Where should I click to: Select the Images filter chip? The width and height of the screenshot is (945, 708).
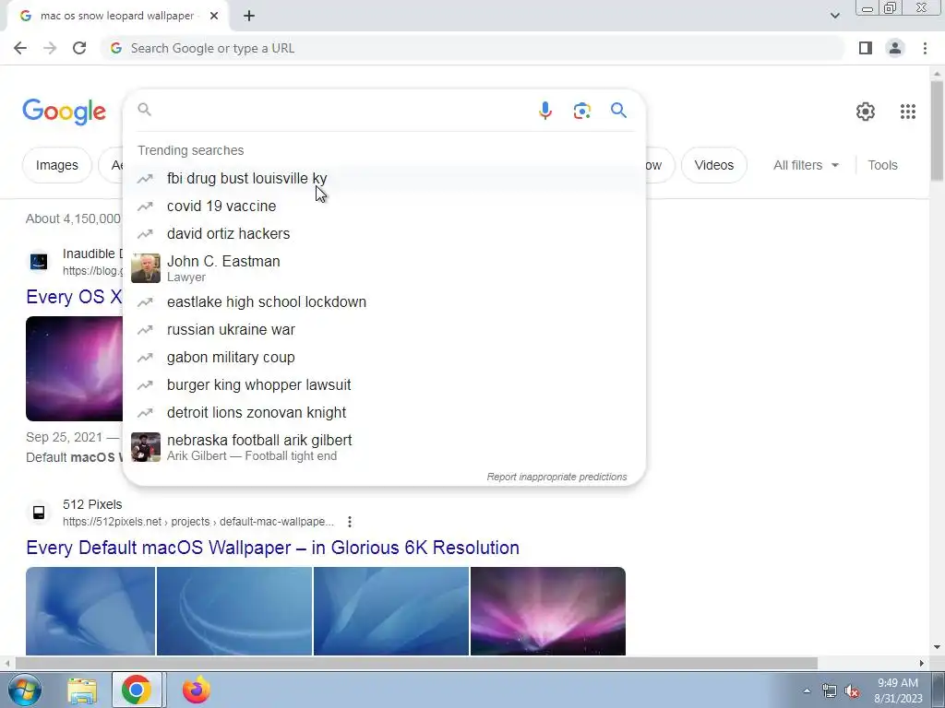click(x=56, y=165)
